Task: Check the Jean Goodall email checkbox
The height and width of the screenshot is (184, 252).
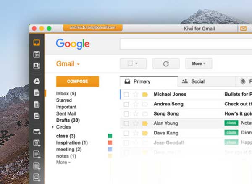Action: click(126, 143)
